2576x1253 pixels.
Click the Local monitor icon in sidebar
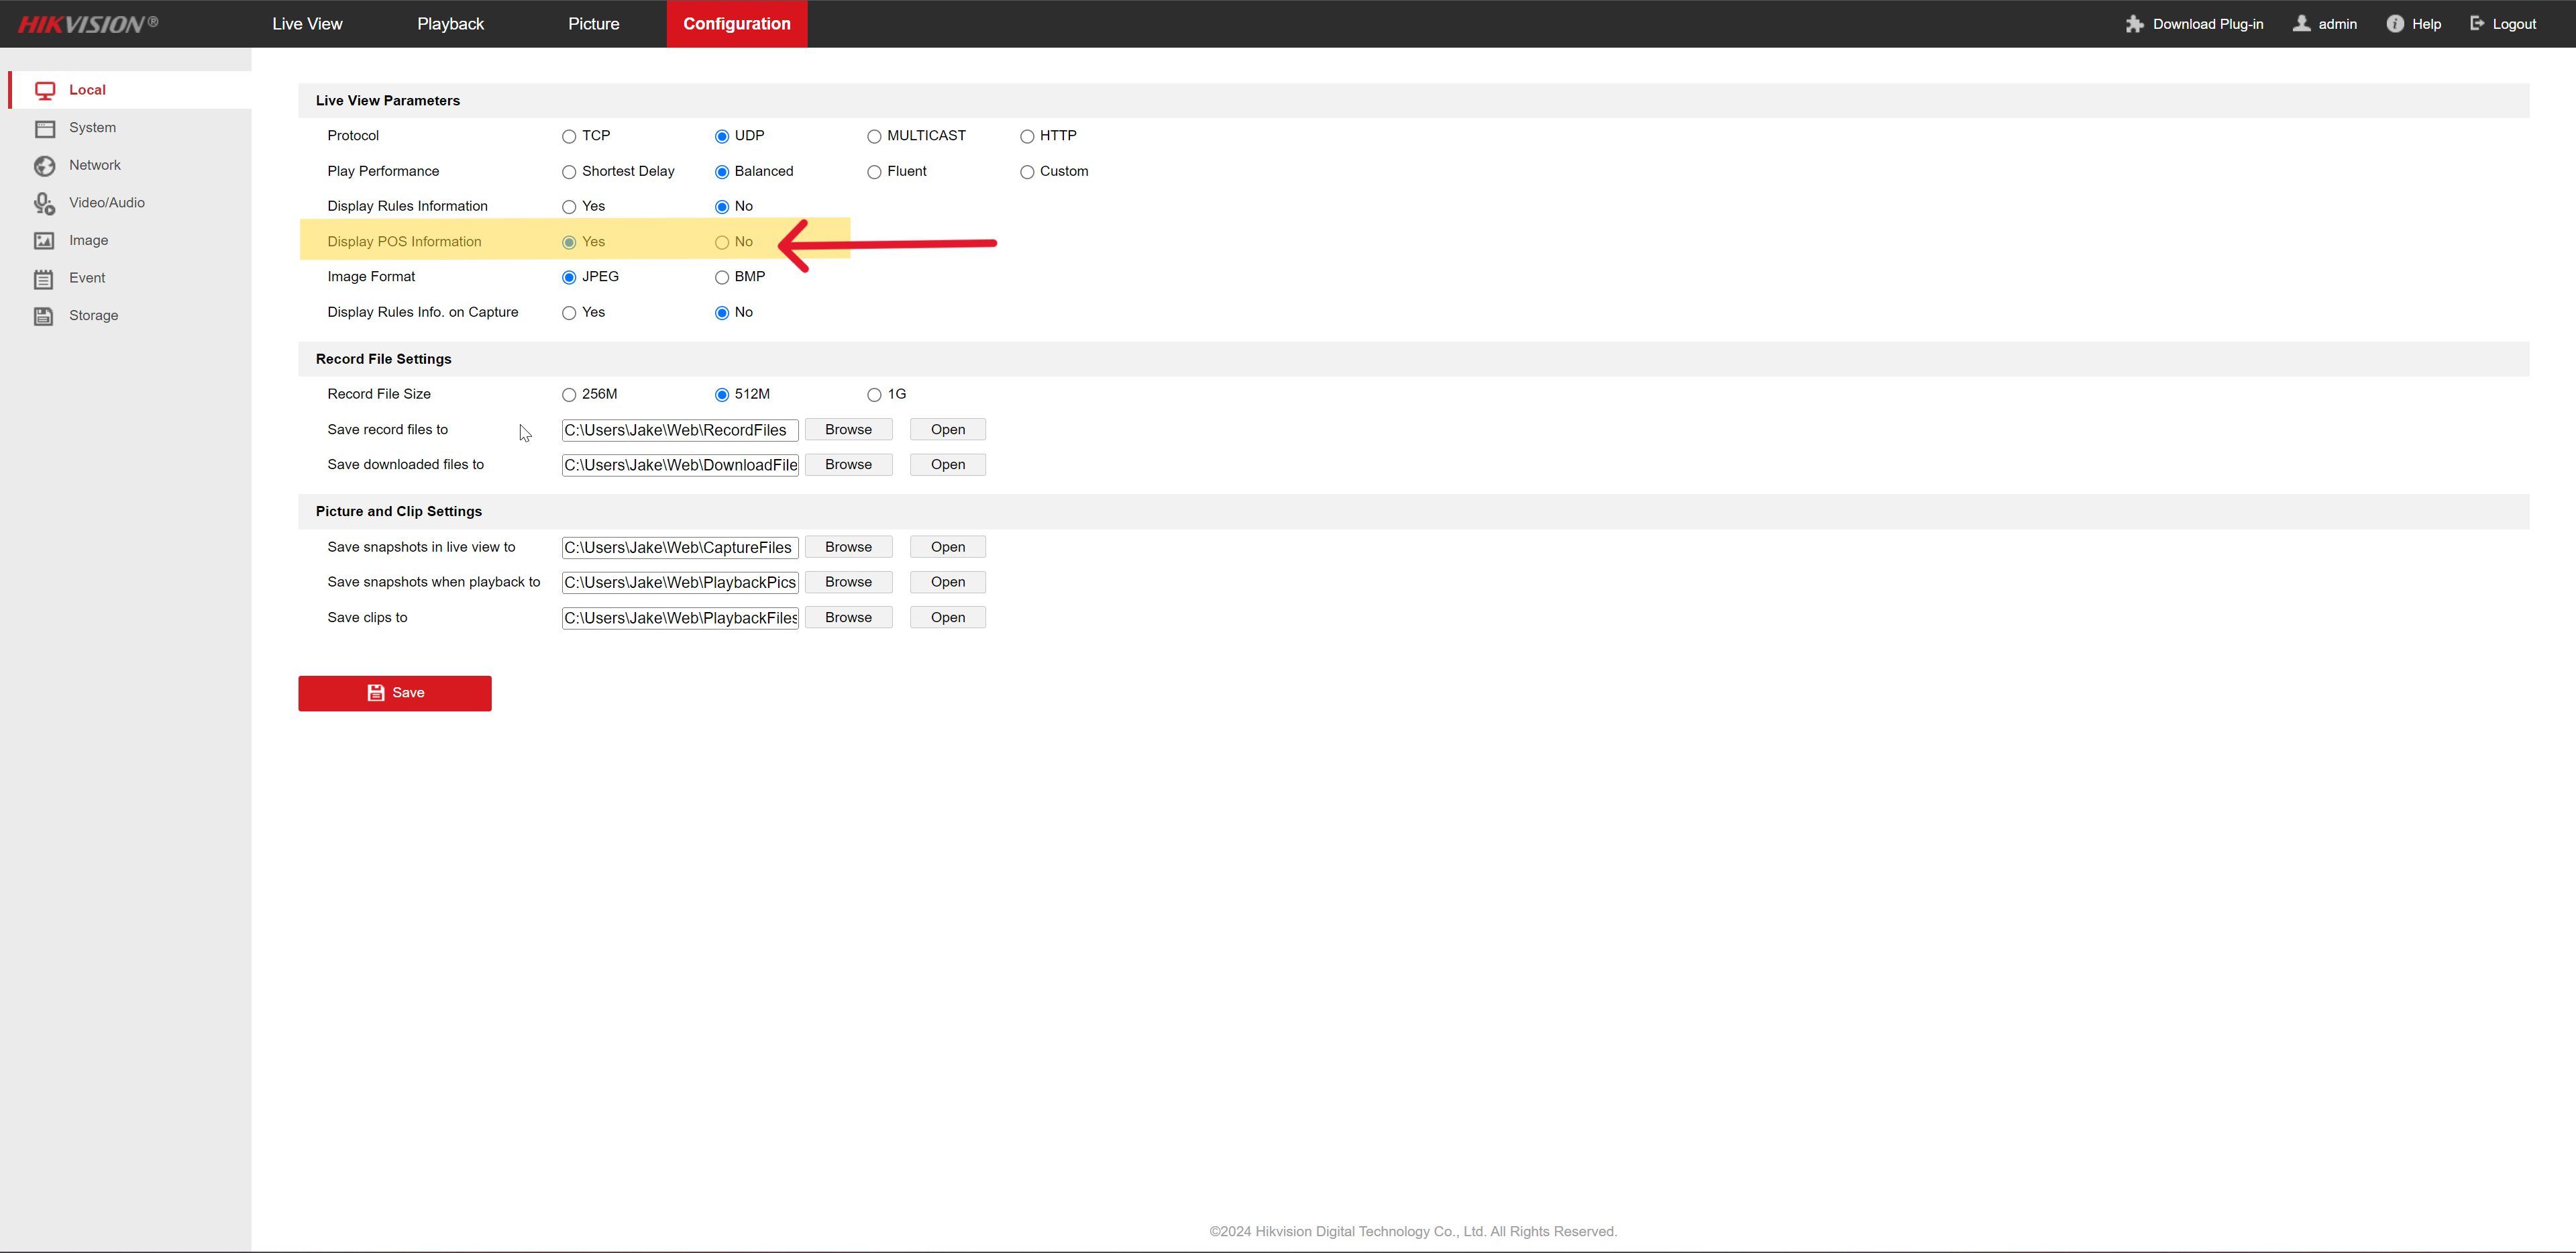(x=45, y=90)
